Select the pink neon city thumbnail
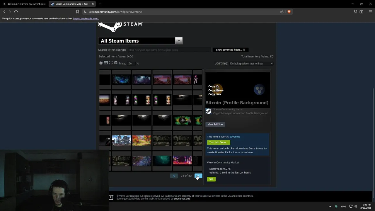375x211 pixels. coord(182,161)
